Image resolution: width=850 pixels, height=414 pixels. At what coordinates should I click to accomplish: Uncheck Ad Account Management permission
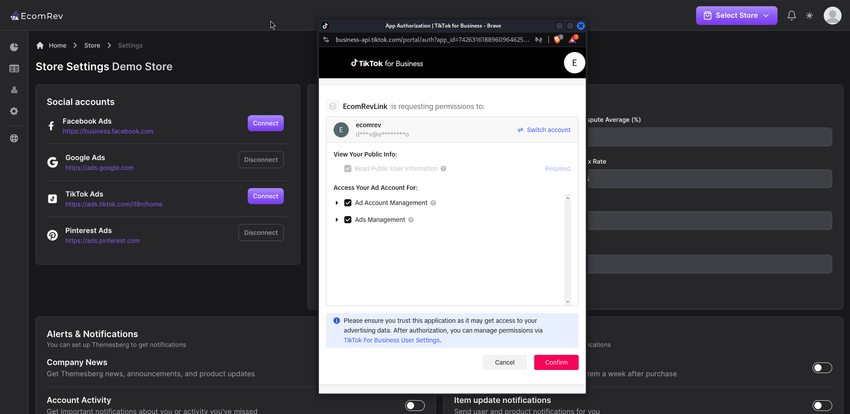coord(348,203)
